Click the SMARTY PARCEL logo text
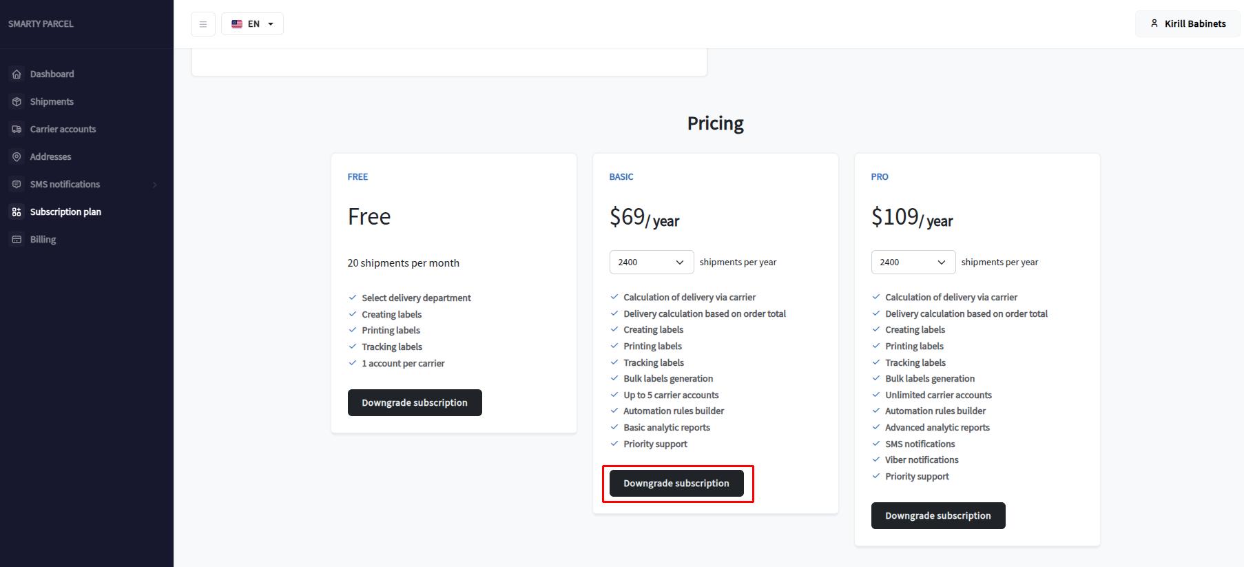The width and height of the screenshot is (1244, 567). 41,24
